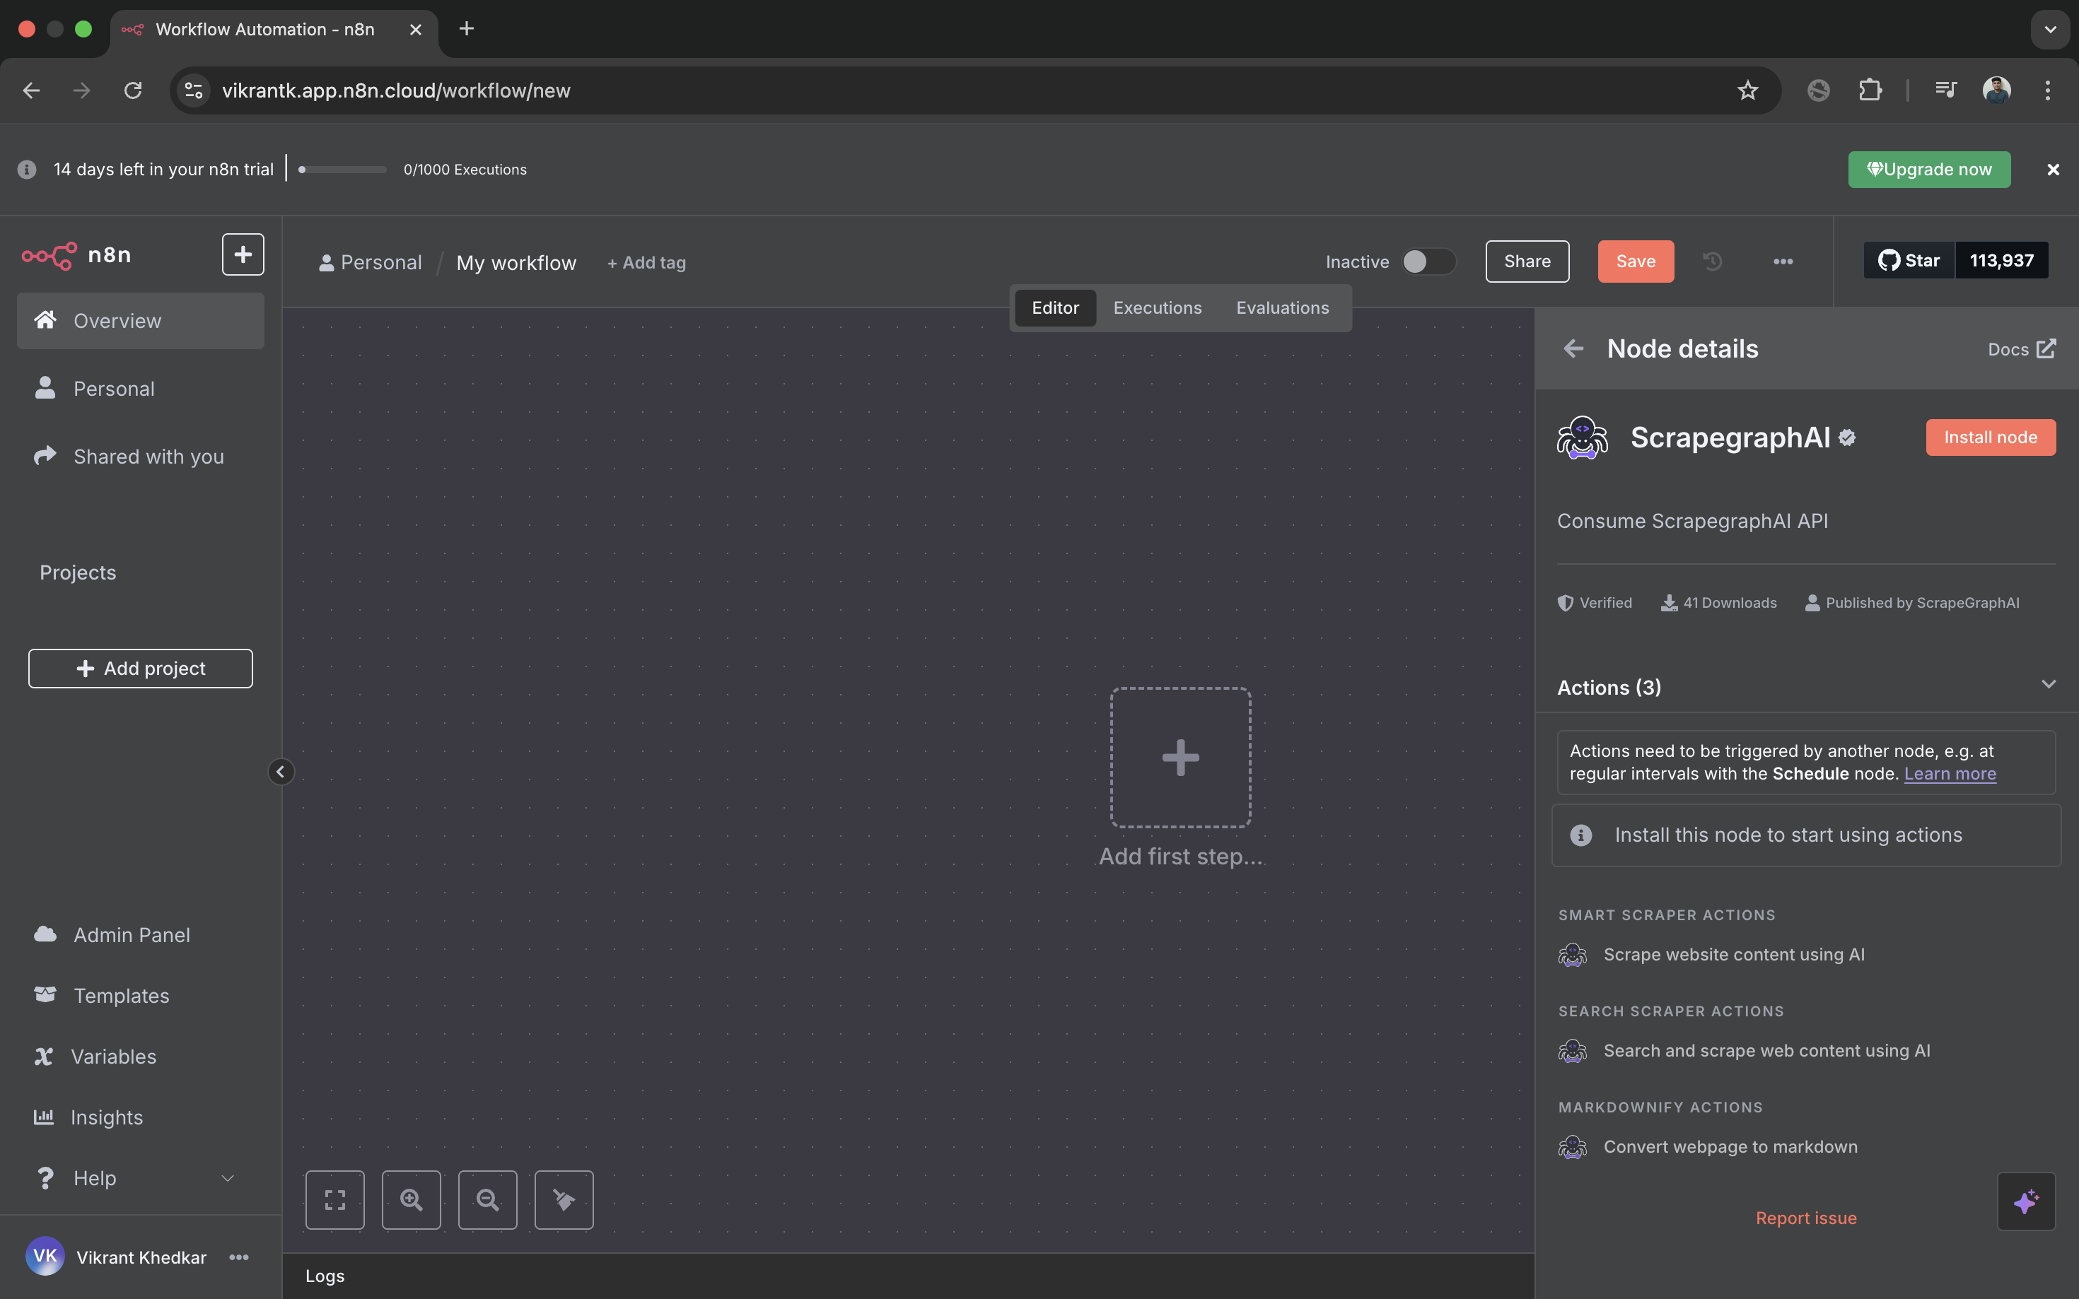Click the site info icon in address bar
2079x1299 pixels.
point(194,90)
